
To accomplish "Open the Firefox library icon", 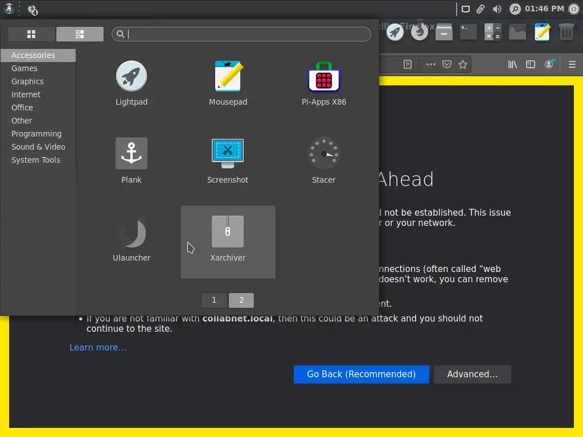I will (x=512, y=64).
